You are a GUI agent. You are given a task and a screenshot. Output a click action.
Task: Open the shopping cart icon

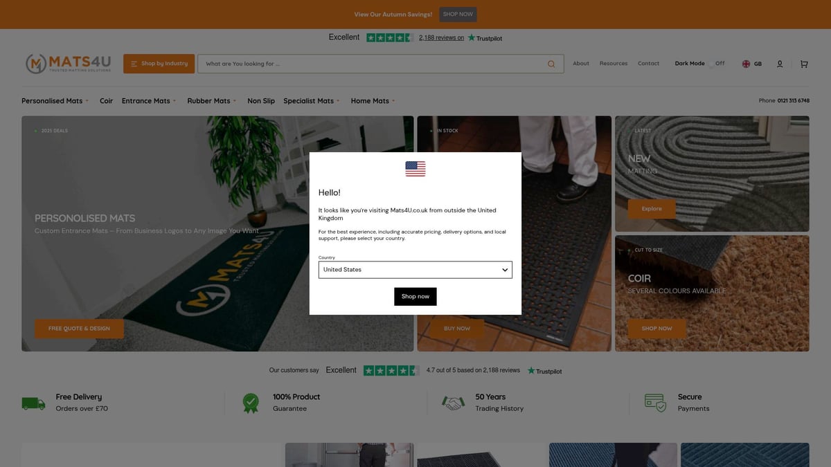pyautogui.click(x=804, y=64)
